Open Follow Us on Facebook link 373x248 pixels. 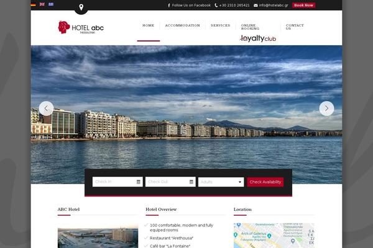click(x=189, y=5)
